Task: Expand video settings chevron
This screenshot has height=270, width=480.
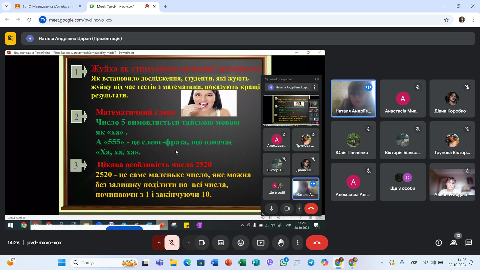Action: pyautogui.click(x=189, y=243)
